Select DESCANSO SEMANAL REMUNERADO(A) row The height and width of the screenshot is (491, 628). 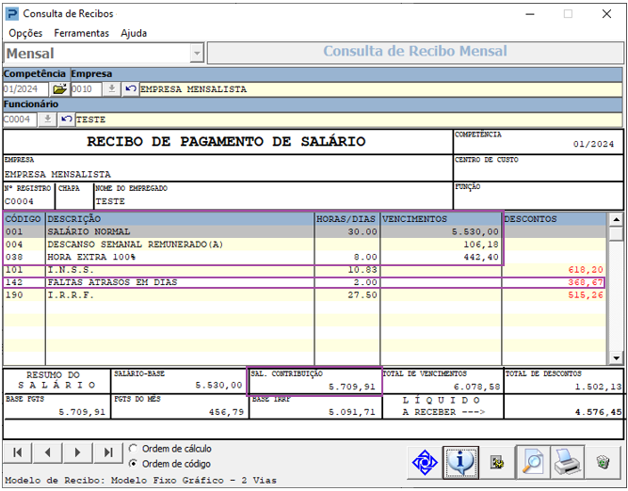tap(304, 245)
